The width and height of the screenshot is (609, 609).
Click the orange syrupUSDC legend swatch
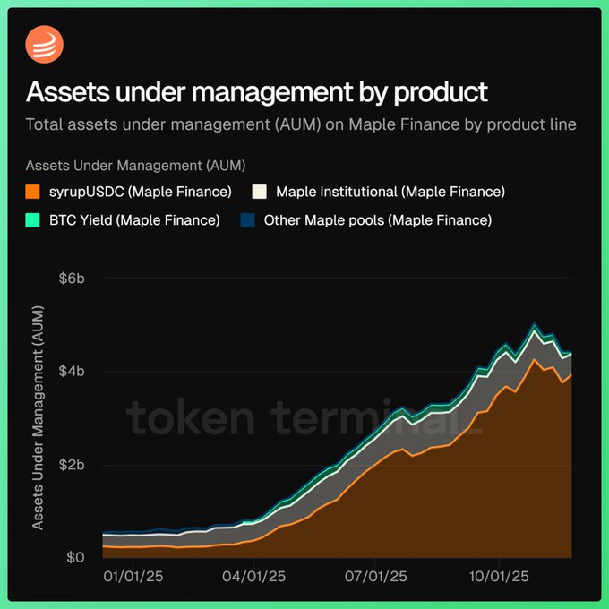33,192
